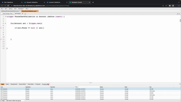Sort logs by Read column
The image size is (181, 102).
[137, 87]
